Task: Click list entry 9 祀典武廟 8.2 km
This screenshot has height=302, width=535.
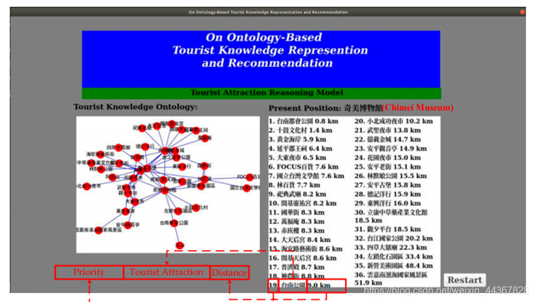Action: point(297,194)
